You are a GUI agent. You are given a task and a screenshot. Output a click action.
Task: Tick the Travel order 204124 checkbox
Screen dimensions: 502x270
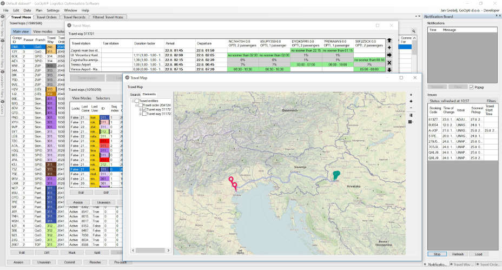(141, 105)
